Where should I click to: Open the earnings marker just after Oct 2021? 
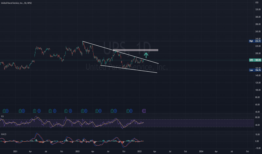click(x=66, y=111)
